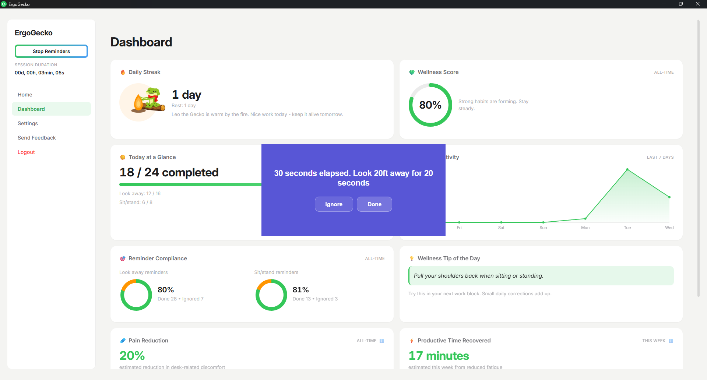Click the green completed progress bar
Viewport: 707px width, 380px height.
point(190,184)
